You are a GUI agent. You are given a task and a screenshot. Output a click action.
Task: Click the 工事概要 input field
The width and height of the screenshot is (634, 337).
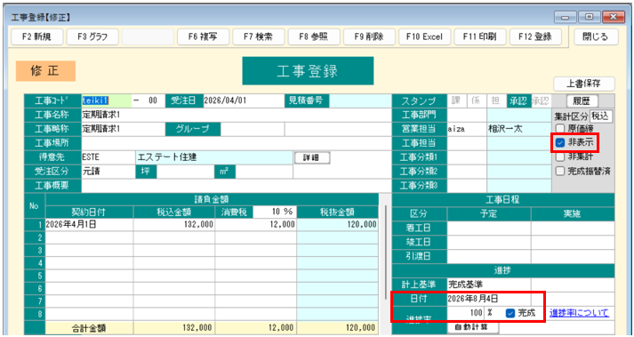(x=237, y=186)
